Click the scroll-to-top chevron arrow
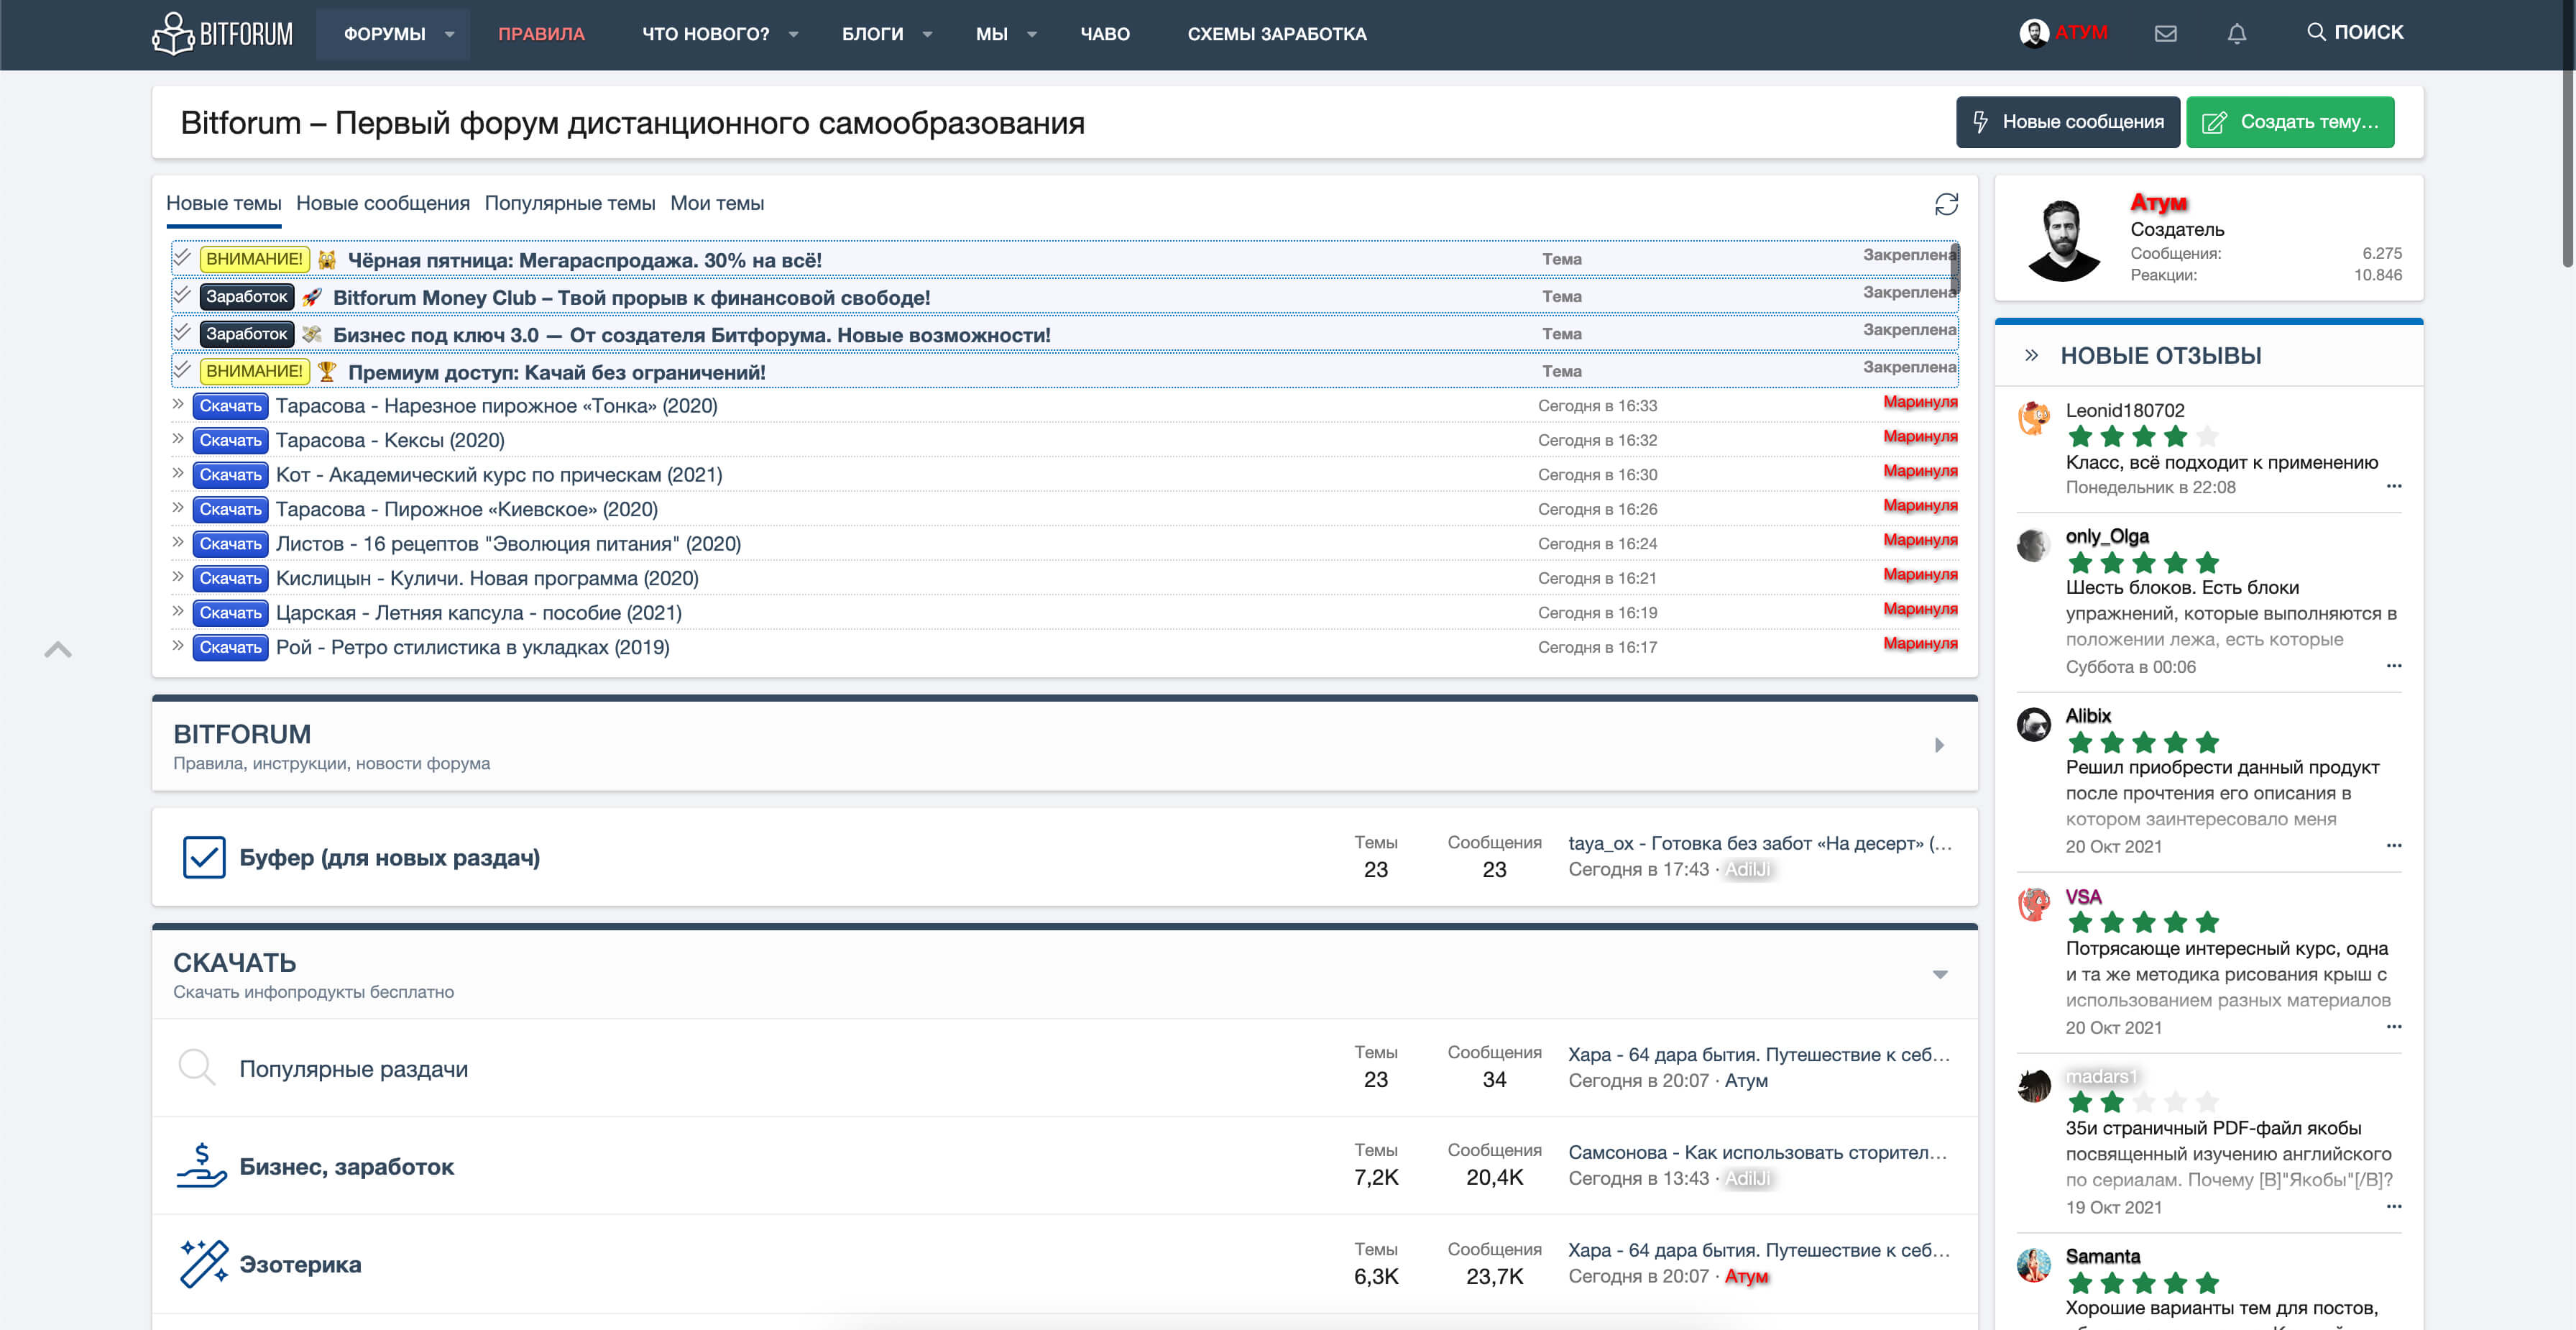 (58, 649)
